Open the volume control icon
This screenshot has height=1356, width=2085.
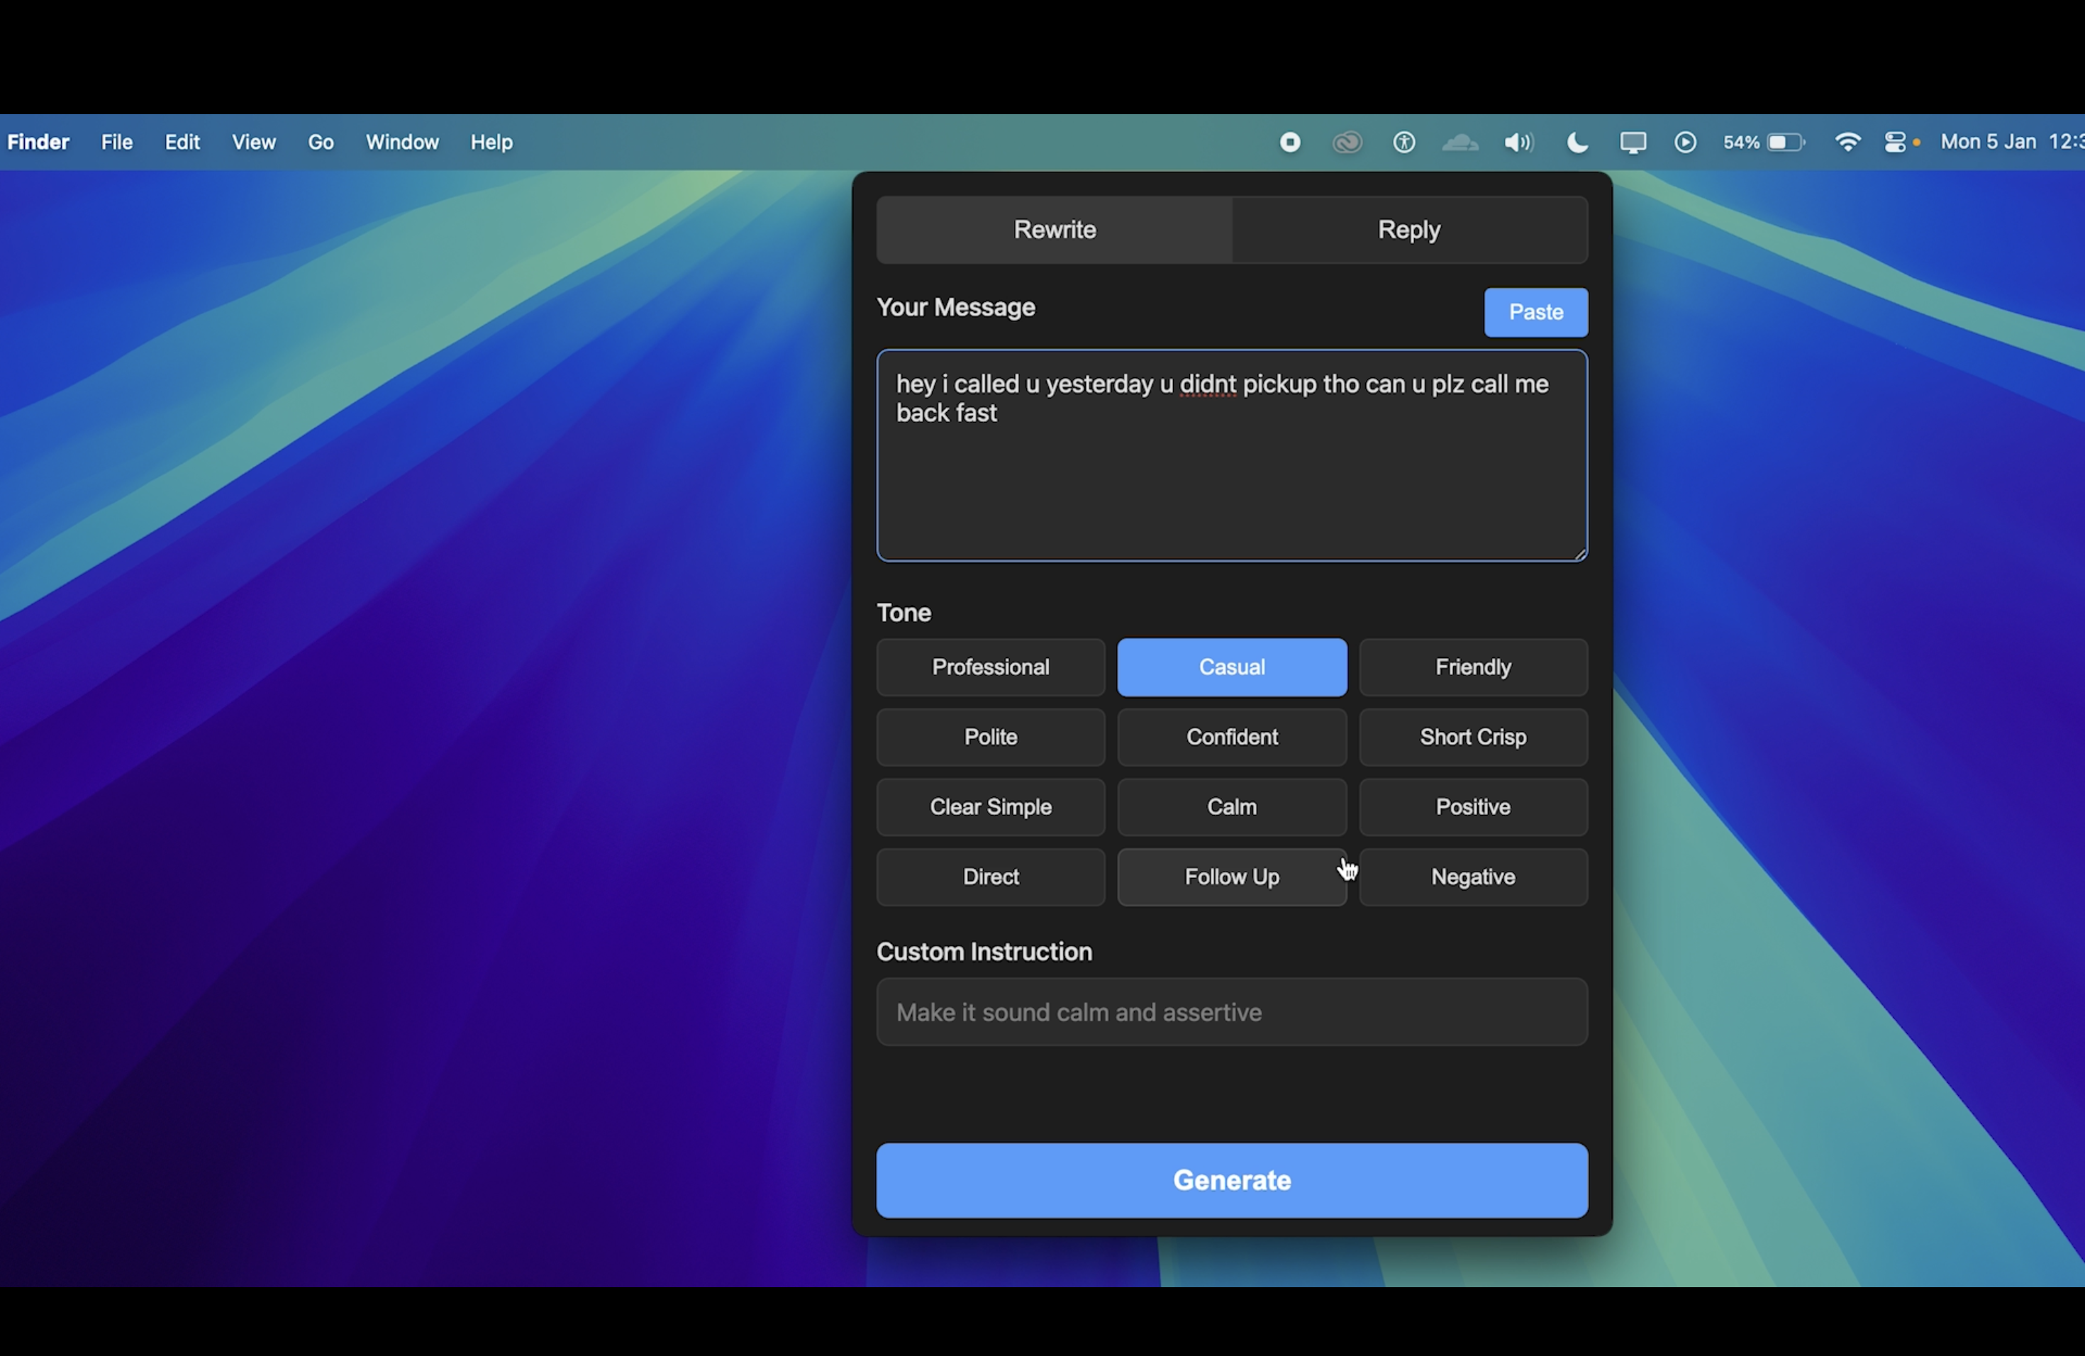coord(1518,142)
